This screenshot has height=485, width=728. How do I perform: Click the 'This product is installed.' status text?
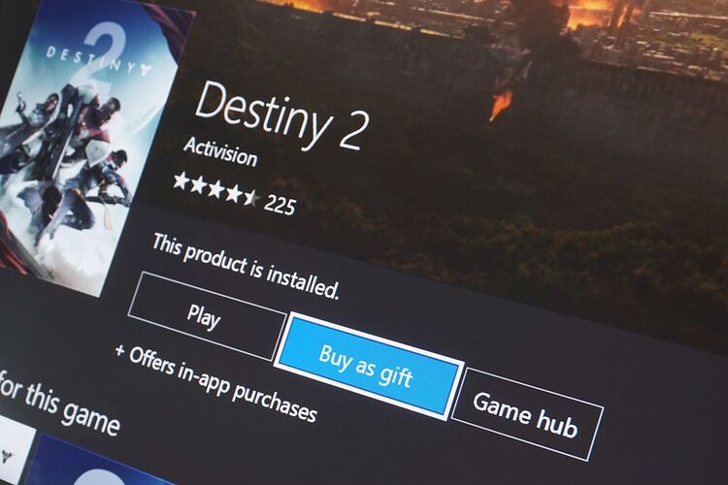[247, 266]
